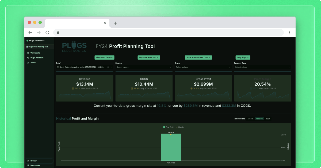Image resolution: width=321 pixels, height=168 pixels.
Task: Toggle the Total Profit legend item
Action: (169, 127)
